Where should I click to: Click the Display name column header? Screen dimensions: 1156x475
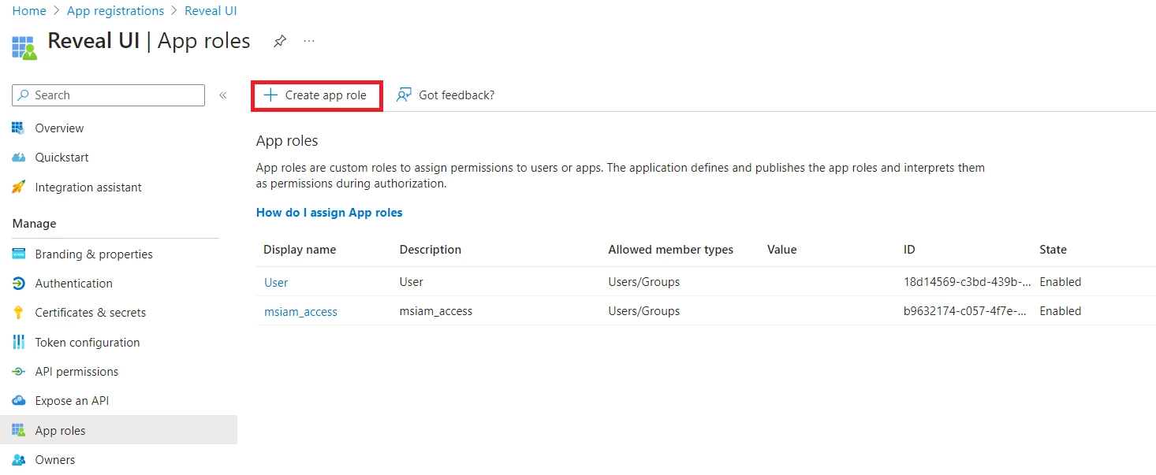300,250
